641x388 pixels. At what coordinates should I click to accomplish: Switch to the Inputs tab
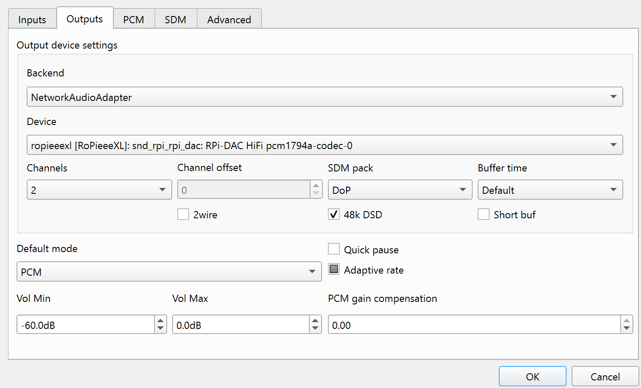coord(32,20)
